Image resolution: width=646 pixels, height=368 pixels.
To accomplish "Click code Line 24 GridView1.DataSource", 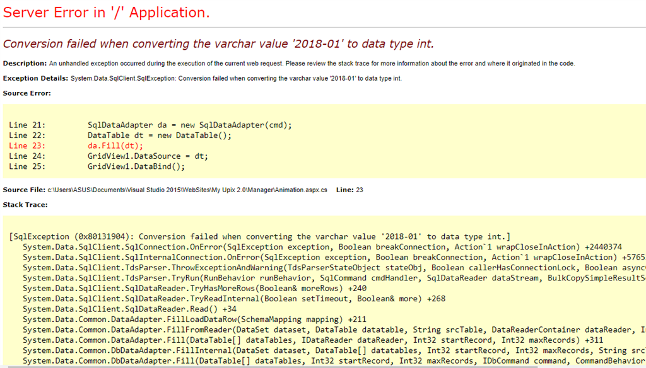I will pyautogui.click(x=109, y=156).
